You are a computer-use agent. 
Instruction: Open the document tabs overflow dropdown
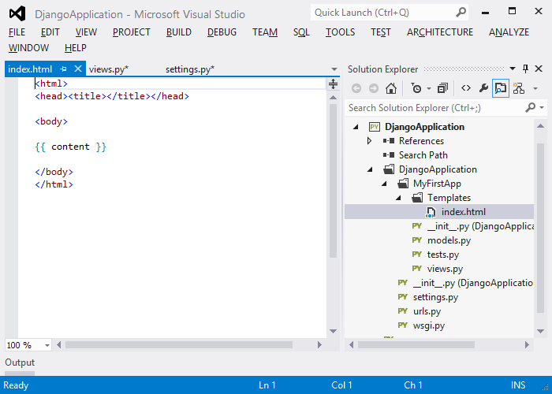pos(334,69)
